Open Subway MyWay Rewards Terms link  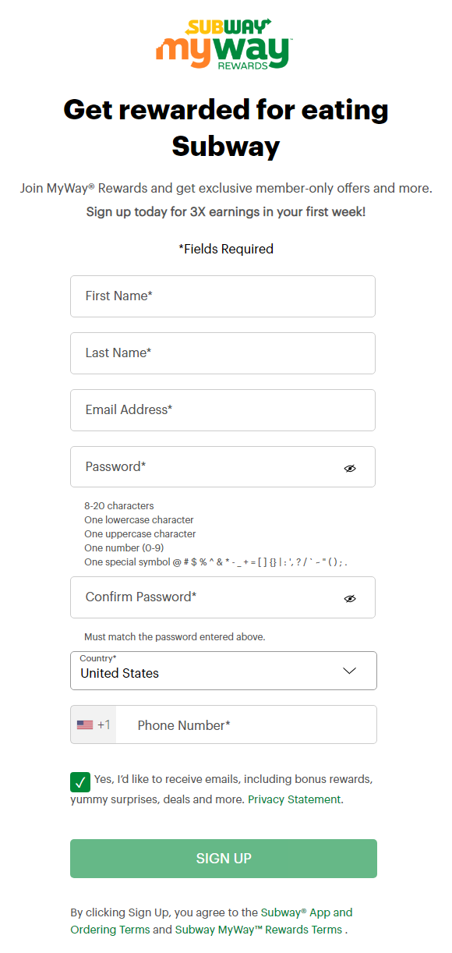[x=259, y=930]
